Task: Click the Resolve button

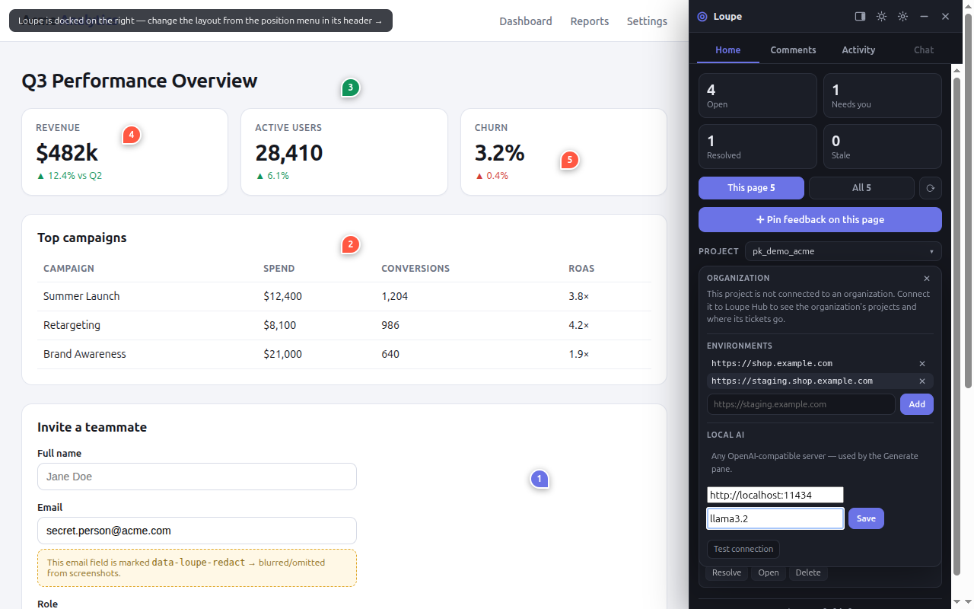Action: [x=727, y=573]
